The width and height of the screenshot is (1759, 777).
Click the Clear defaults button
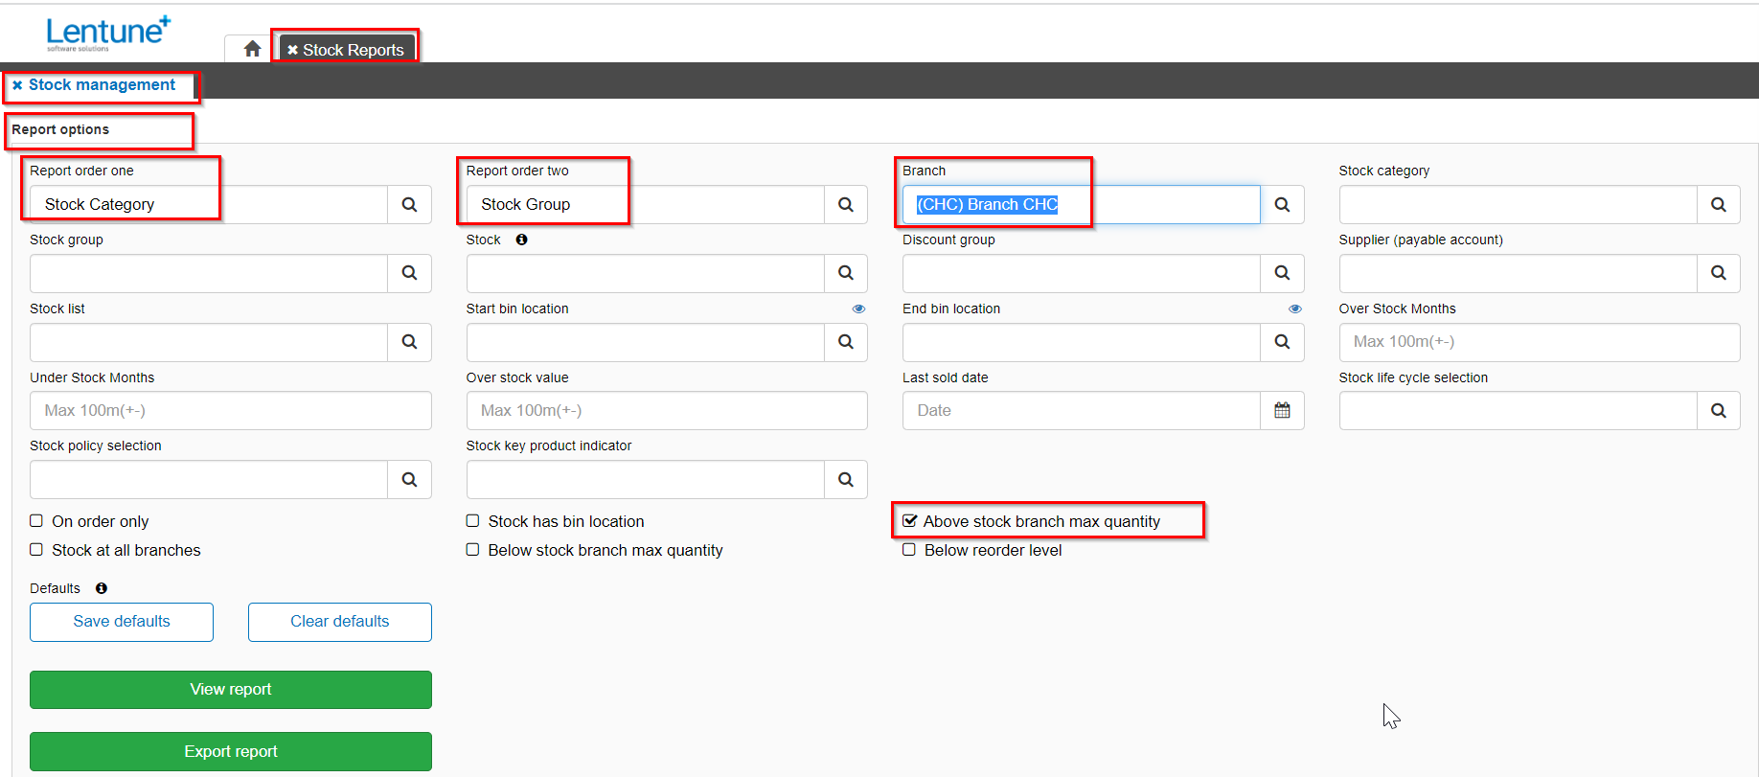coord(340,622)
